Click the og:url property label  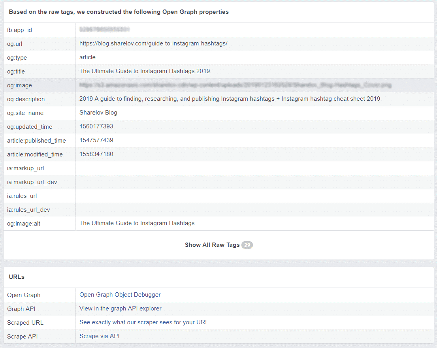(15, 44)
